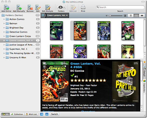Click the toolbar toggle pill in title bar
The image size is (147, 118).
coord(143,2)
